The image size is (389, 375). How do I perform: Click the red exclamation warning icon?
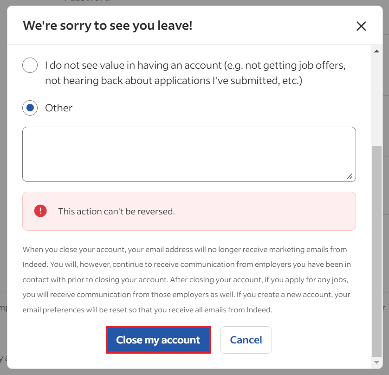[40, 210]
